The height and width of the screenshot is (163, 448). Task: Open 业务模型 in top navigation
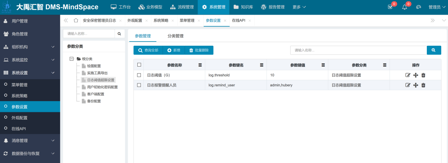[150, 7]
